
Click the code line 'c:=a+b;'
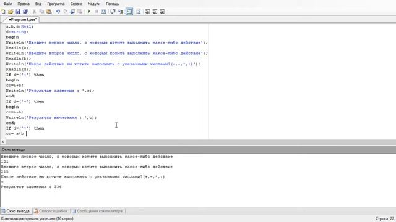pos(15,85)
